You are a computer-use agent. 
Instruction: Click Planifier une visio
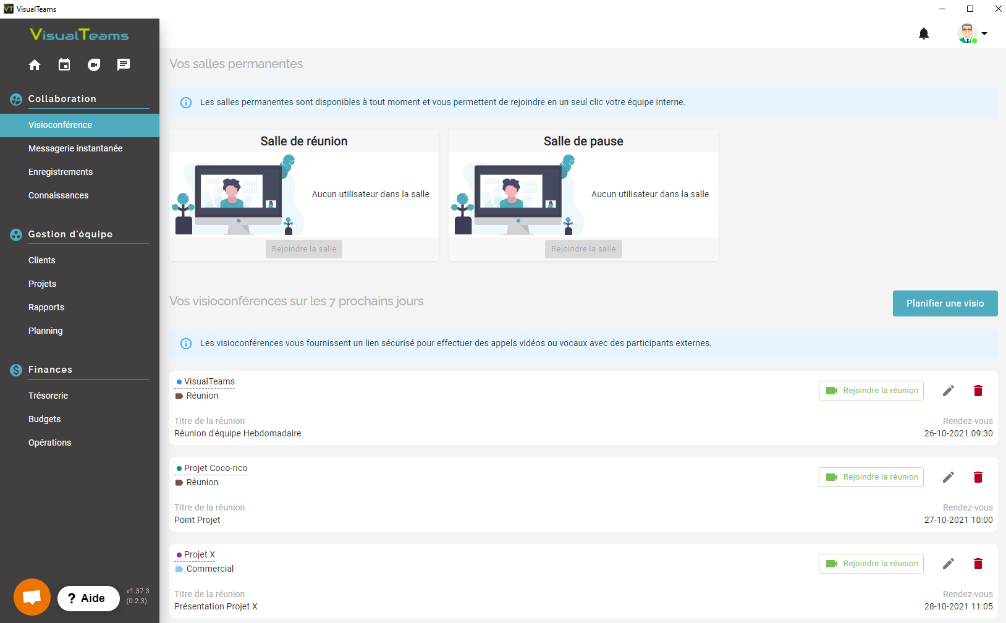coord(945,303)
